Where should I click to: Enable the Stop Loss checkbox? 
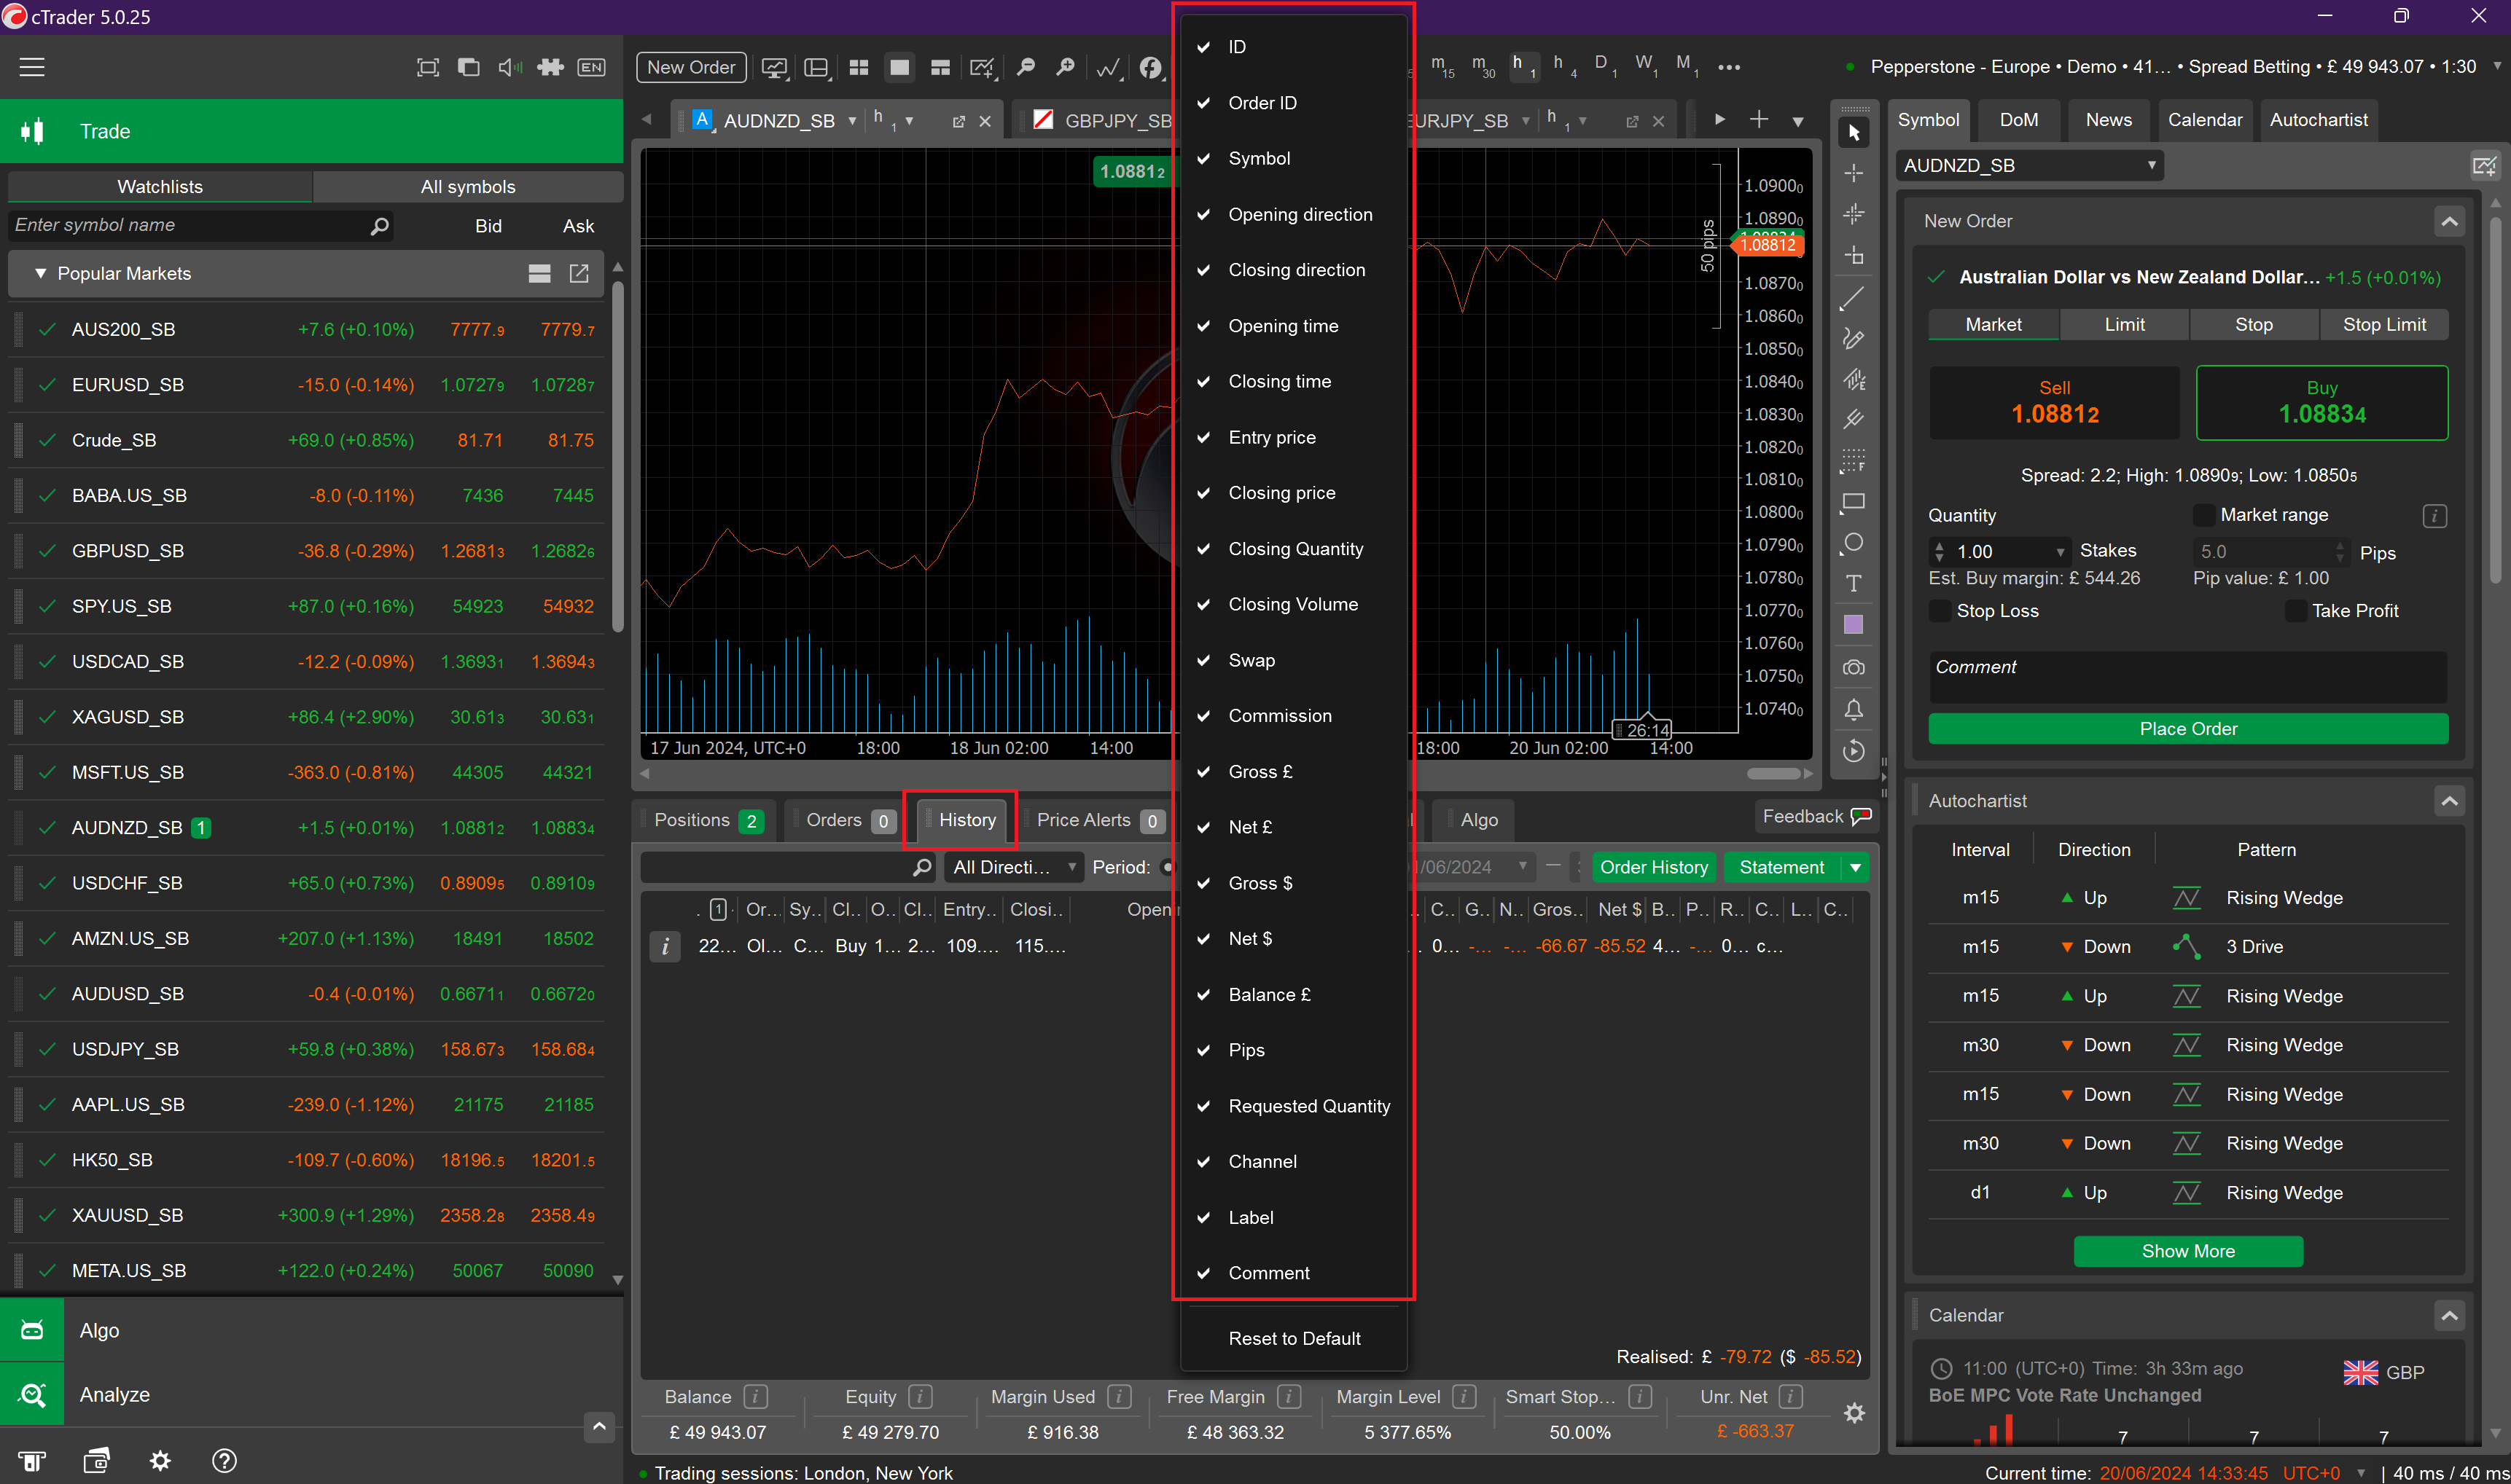pos(1941,610)
